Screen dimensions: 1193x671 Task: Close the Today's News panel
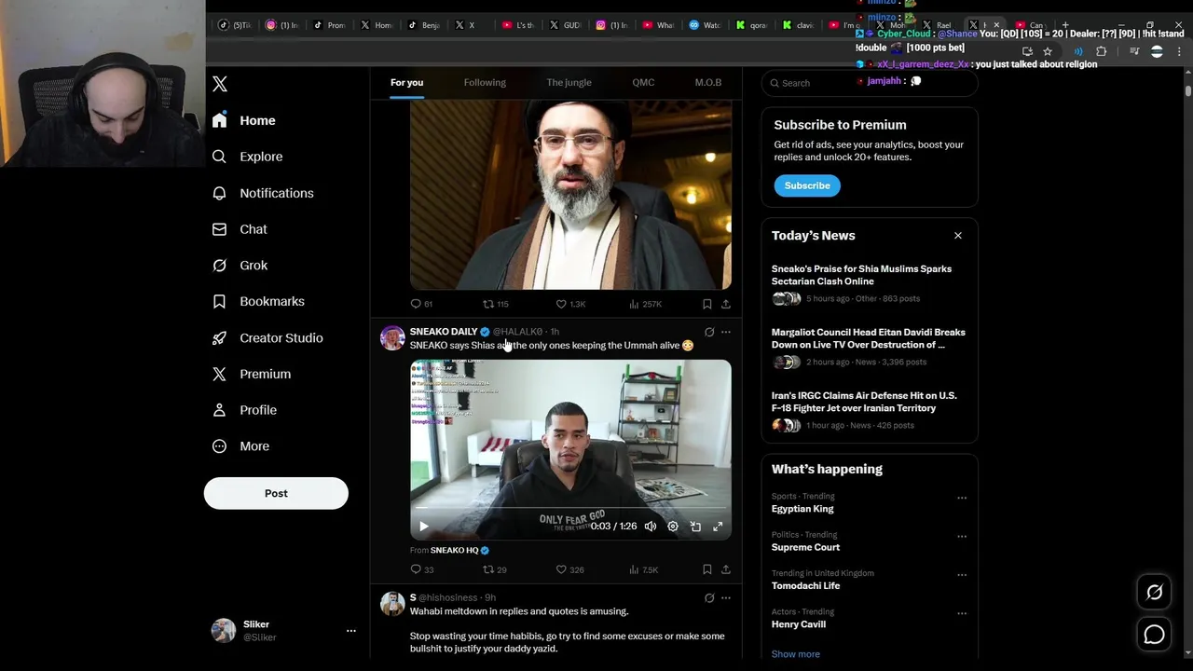[957, 236]
